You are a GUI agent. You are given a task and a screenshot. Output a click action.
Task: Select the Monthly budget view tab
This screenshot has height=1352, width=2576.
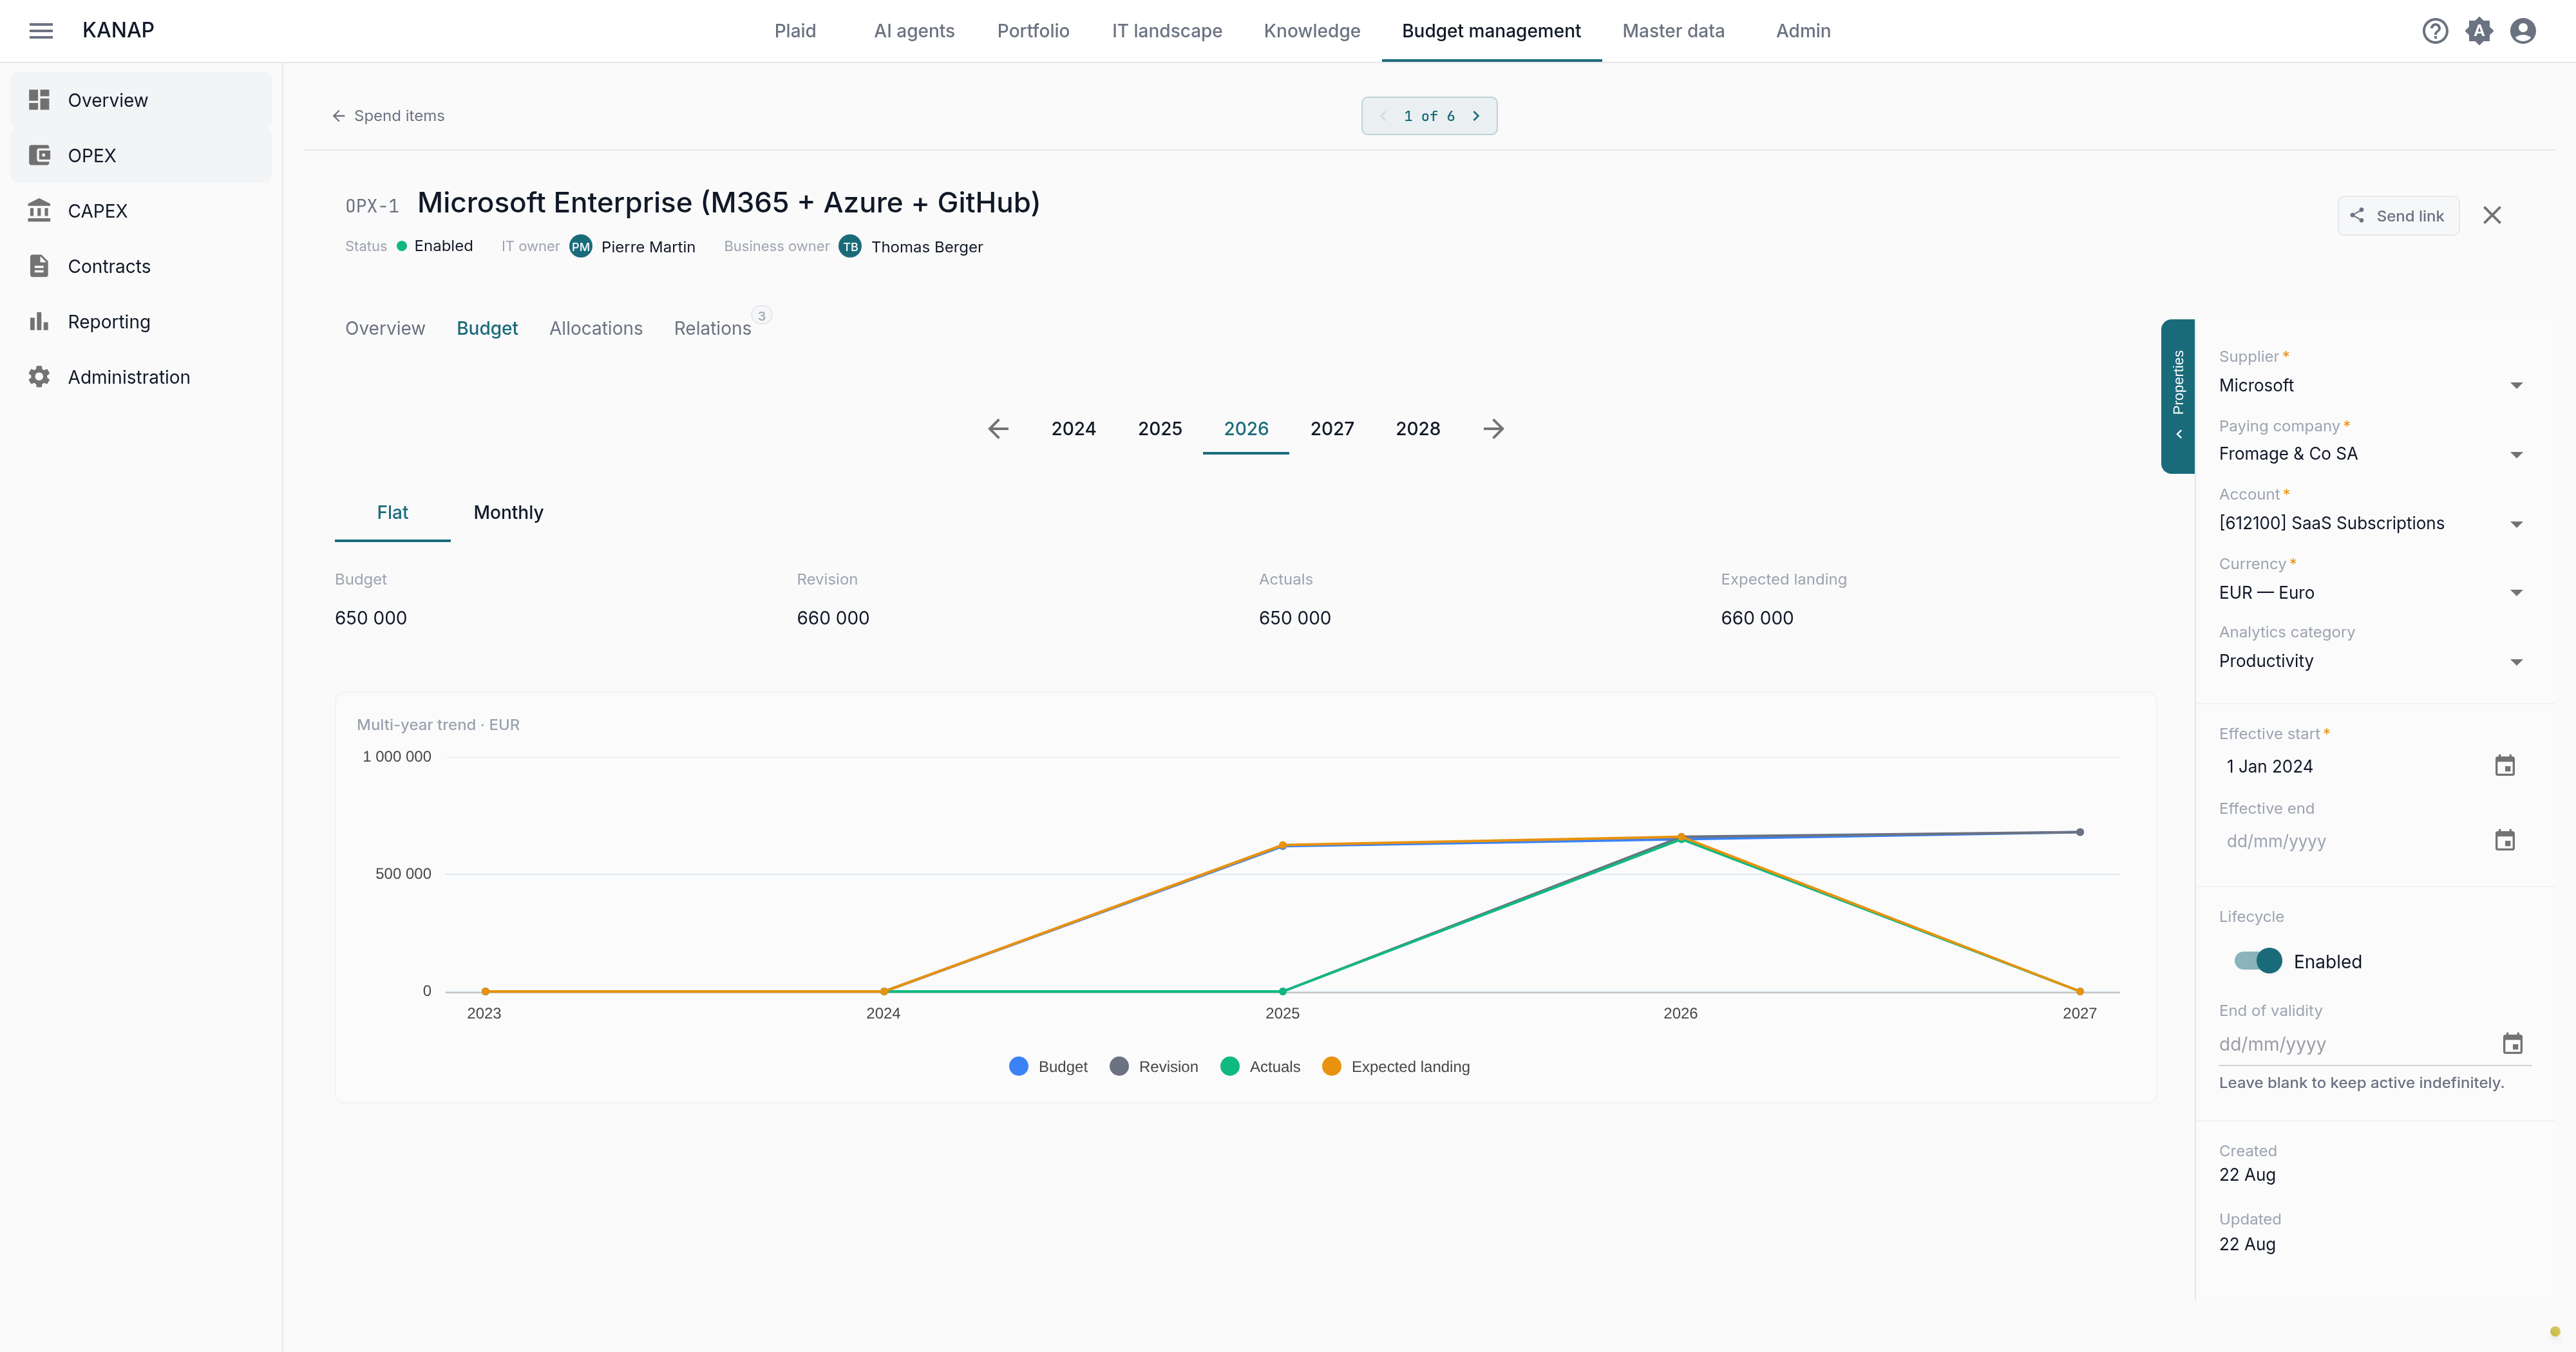point(508,512)
